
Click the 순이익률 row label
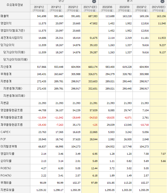tap(6, 161)
